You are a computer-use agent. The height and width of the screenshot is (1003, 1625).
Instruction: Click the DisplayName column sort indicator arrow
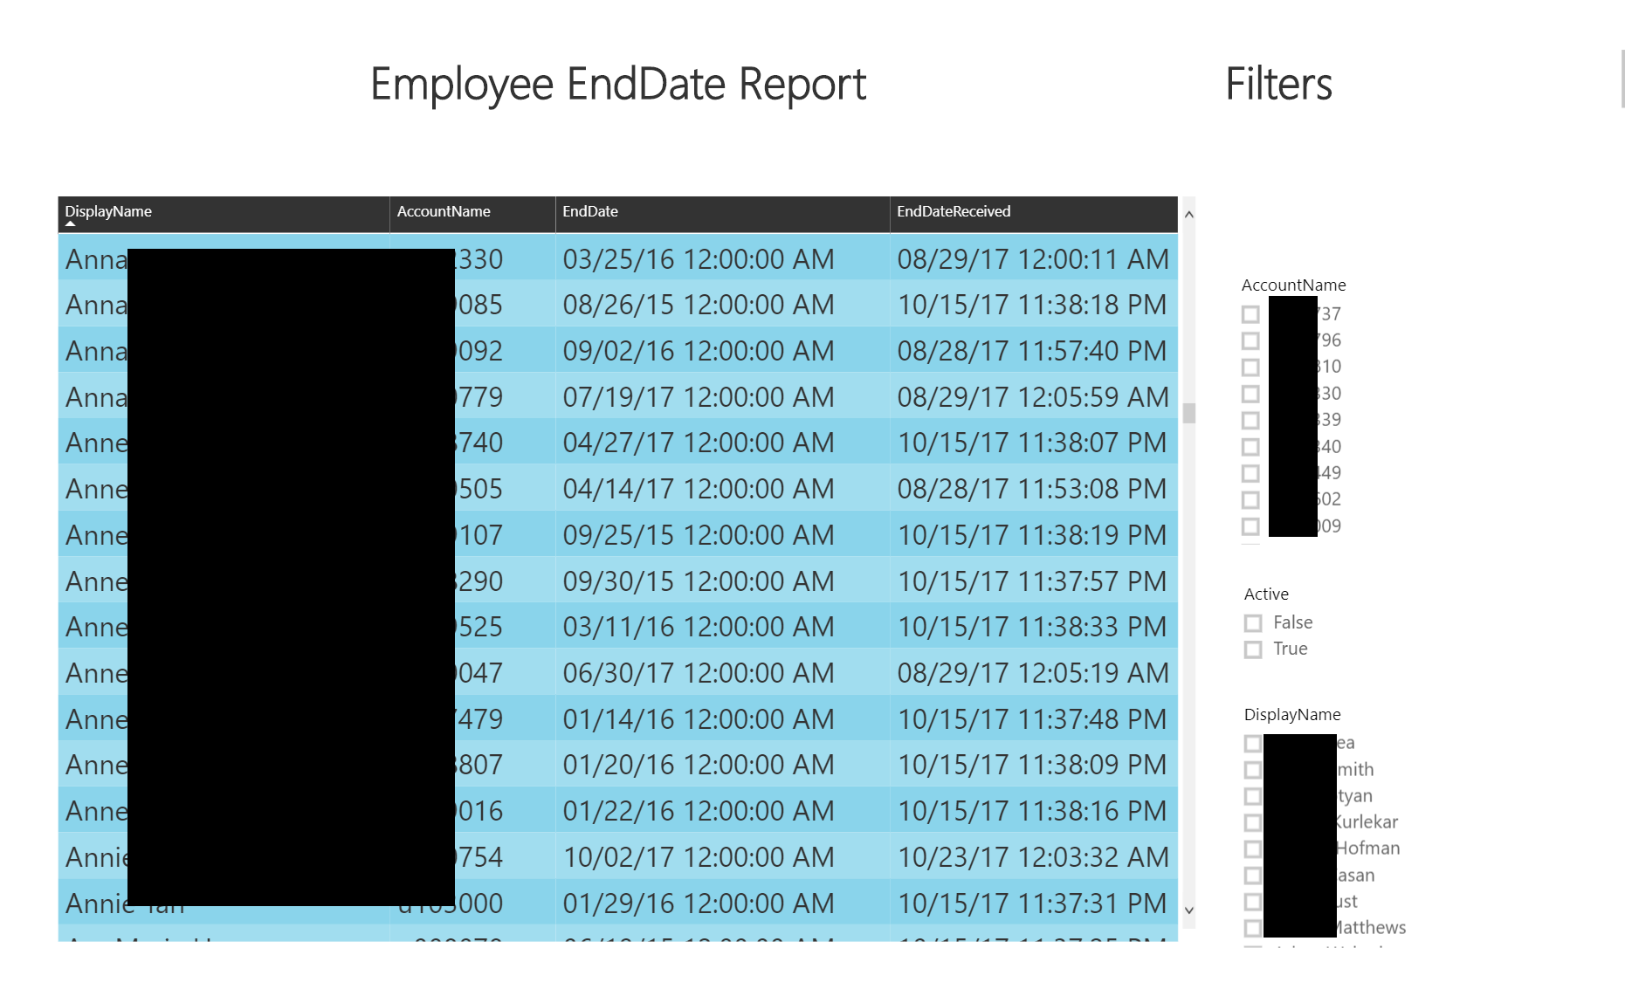[x=70, y=224]
